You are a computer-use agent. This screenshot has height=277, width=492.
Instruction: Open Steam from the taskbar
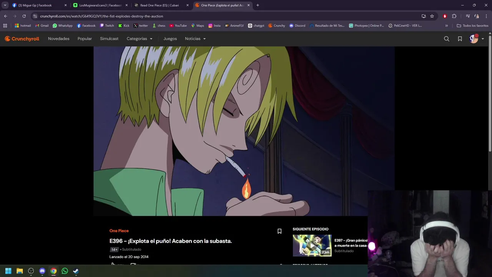(x=76, y=271)
